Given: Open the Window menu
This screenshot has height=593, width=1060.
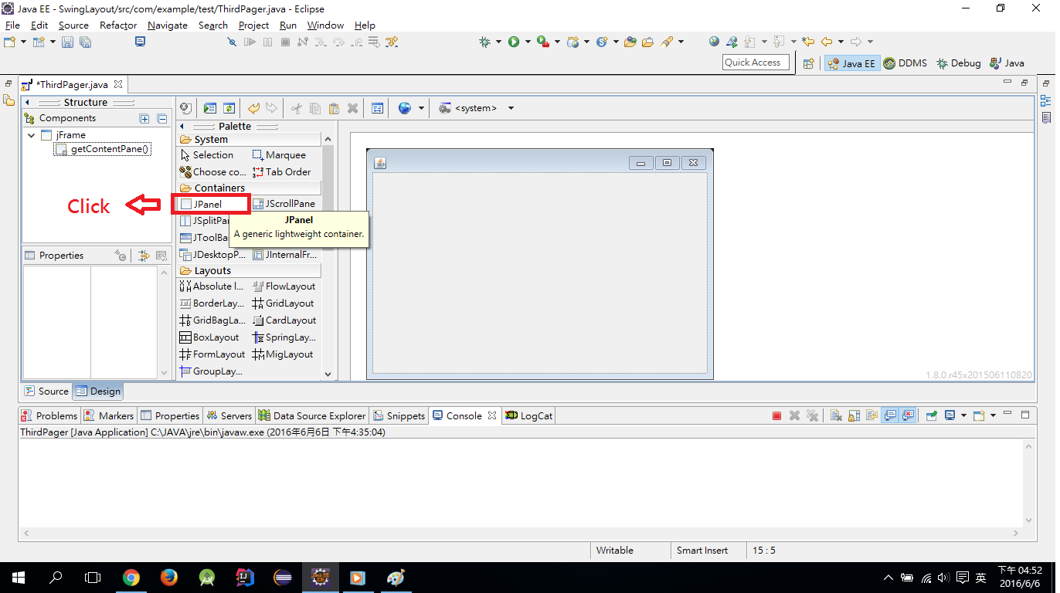Looking at the screenshot, I should click(x=325, y=25).
